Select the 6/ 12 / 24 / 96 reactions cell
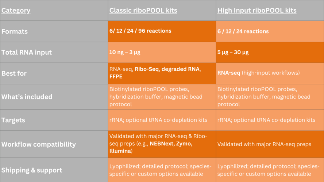This screenshot has width=324, height=182. 162,31
